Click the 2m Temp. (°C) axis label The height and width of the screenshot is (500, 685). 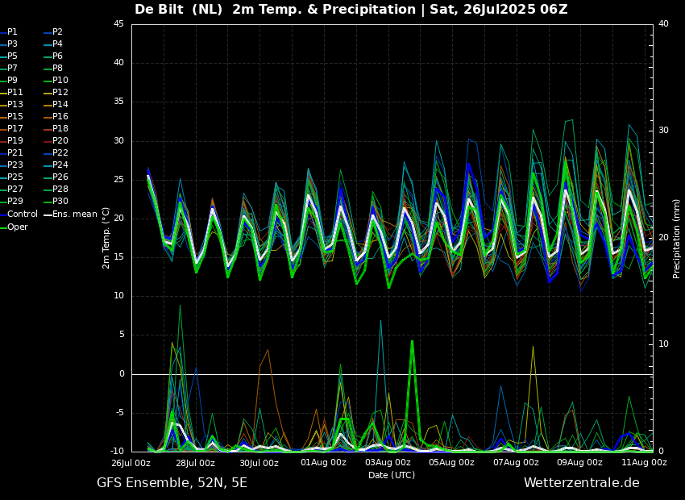click(106, 238)
